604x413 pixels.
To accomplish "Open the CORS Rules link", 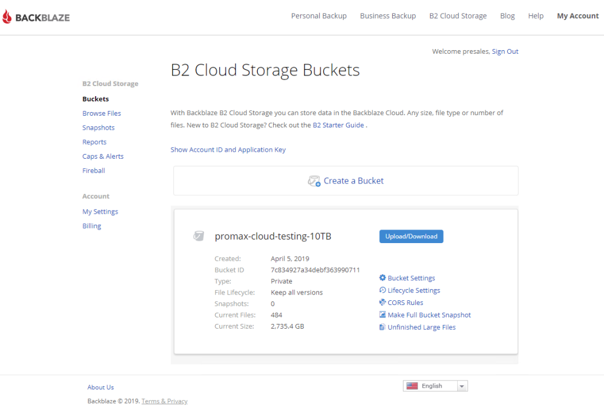I will pyautogui.click(x=405, y=303).
